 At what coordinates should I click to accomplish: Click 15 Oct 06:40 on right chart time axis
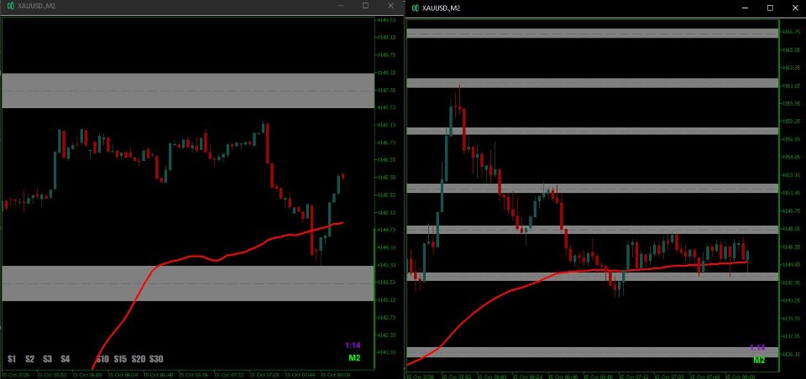click(x=564, y=376)
